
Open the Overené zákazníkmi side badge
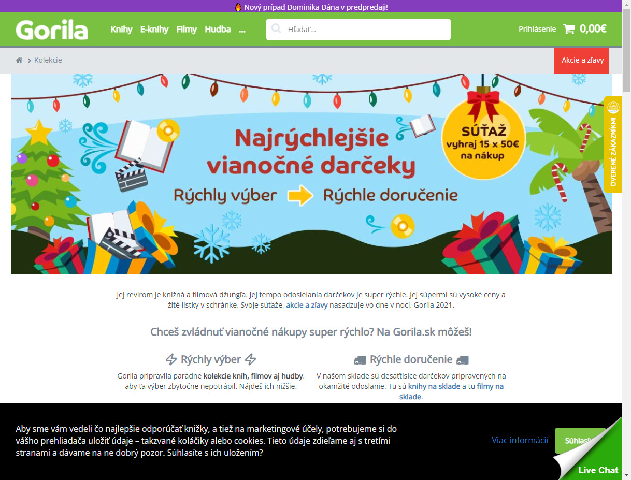click(613, 144)
